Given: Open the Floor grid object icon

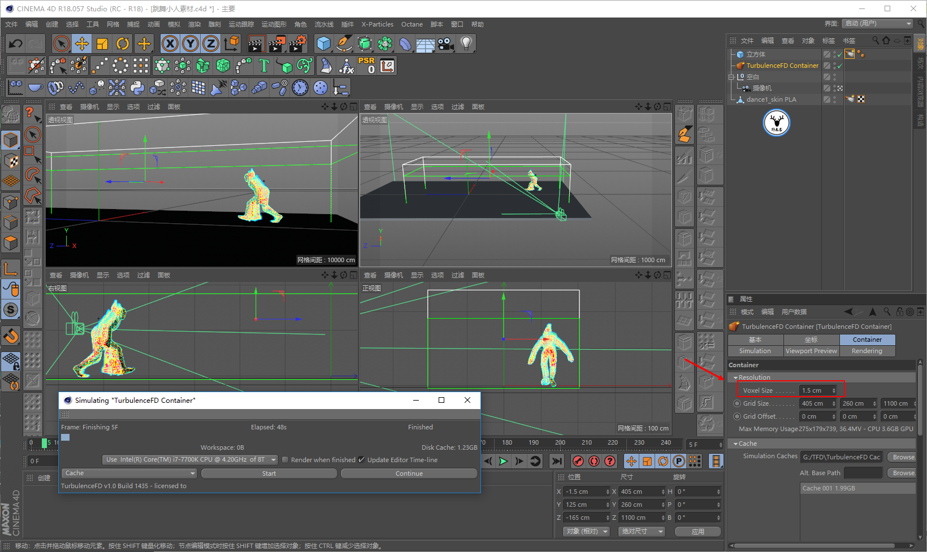Looking at the screenshot, I should [x=426, y=44].
